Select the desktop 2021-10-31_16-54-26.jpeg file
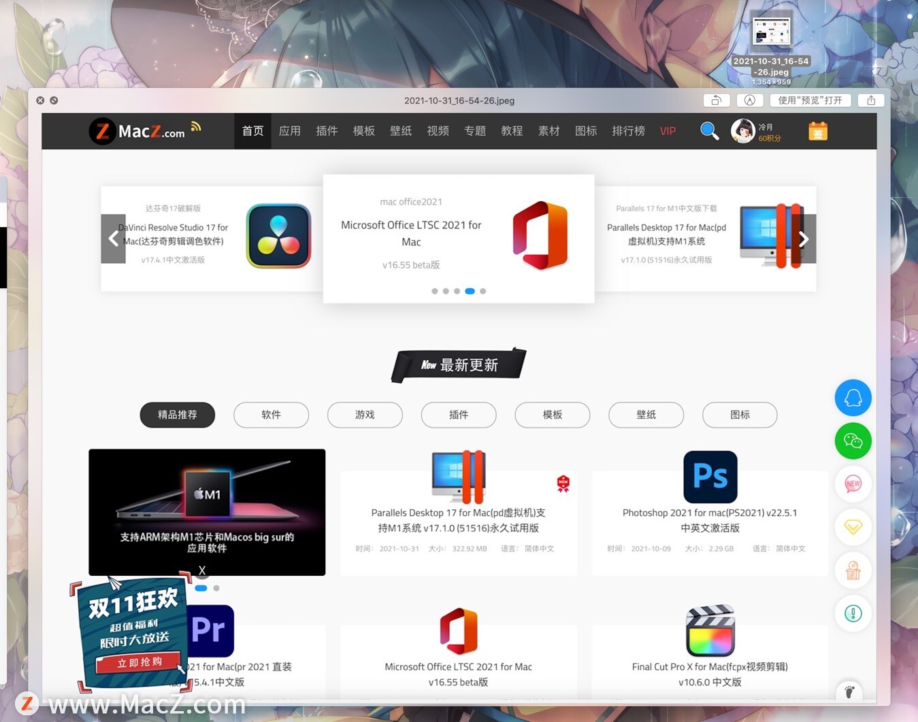 pyautogui.click(x=771, y=48)
